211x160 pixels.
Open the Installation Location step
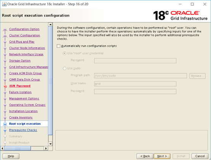(23, 111)
